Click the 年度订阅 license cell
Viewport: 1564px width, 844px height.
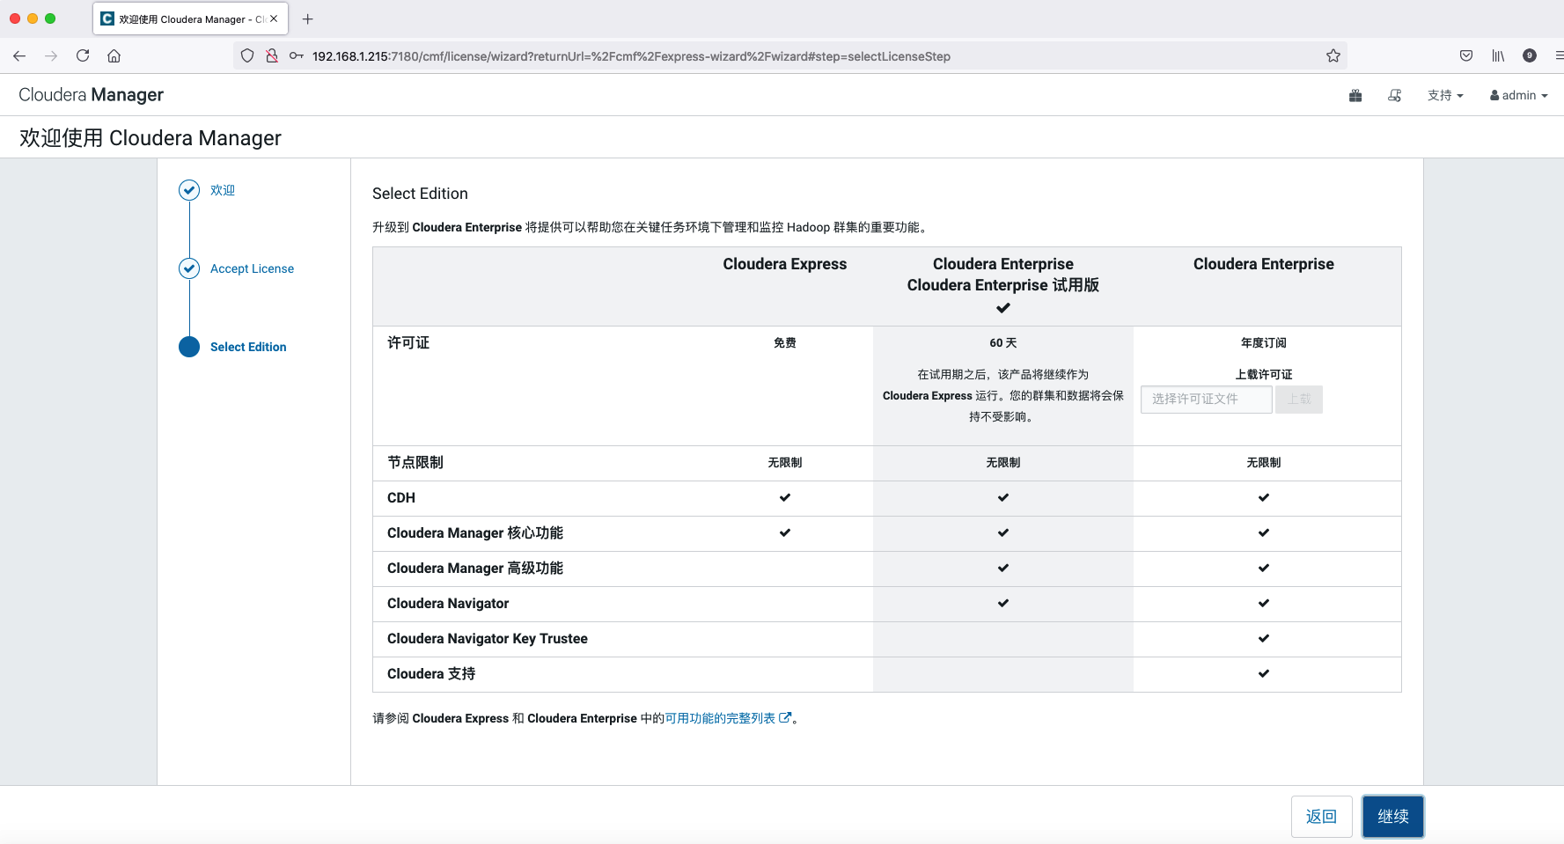1264,342
